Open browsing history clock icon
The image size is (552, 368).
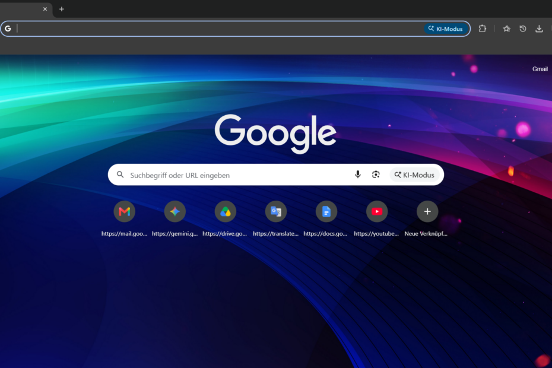[x=523, y=28]
